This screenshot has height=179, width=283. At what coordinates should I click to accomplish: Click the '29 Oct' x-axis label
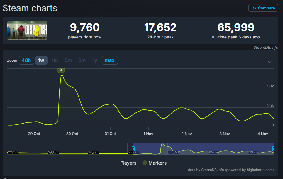[34, 134]
